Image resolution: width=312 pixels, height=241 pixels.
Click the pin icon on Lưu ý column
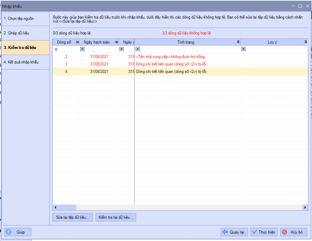(306, 42)
